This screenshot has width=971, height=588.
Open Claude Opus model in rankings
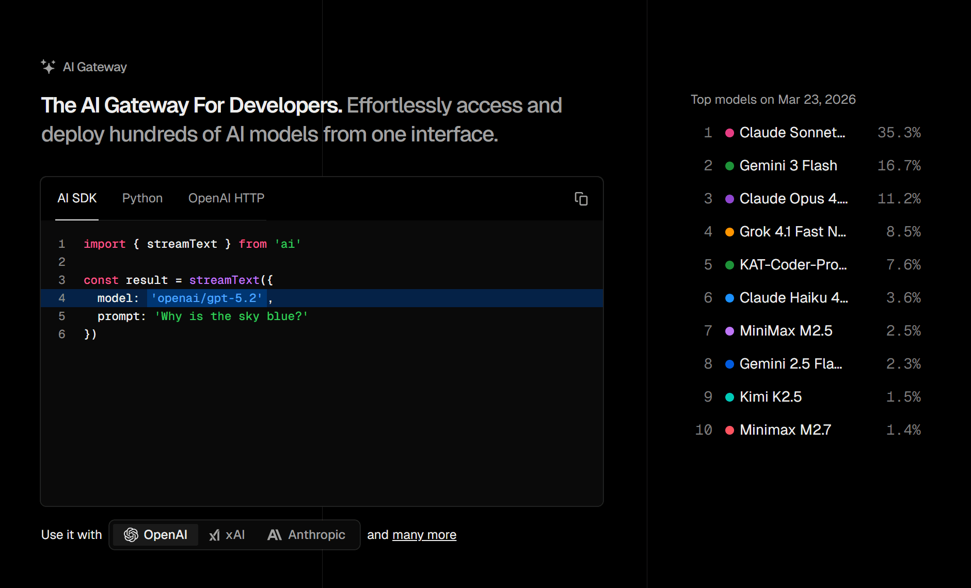793,199
